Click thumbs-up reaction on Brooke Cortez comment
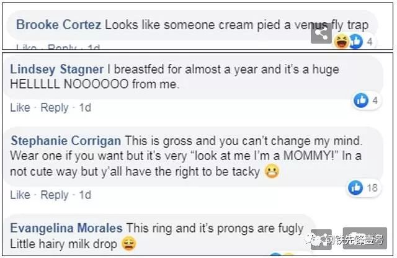Image resolution: width=397 pixels, height=258 pixels. point(356,42)
